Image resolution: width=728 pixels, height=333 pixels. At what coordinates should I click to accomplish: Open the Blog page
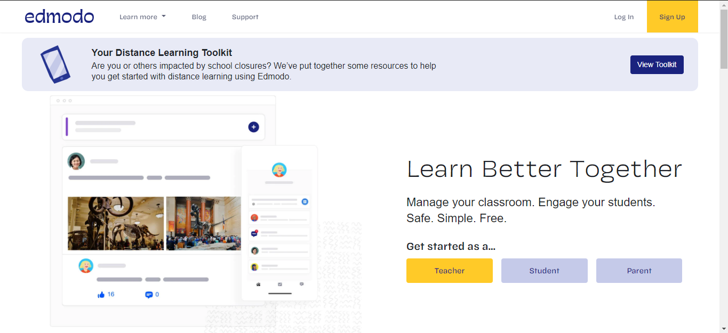199,17
